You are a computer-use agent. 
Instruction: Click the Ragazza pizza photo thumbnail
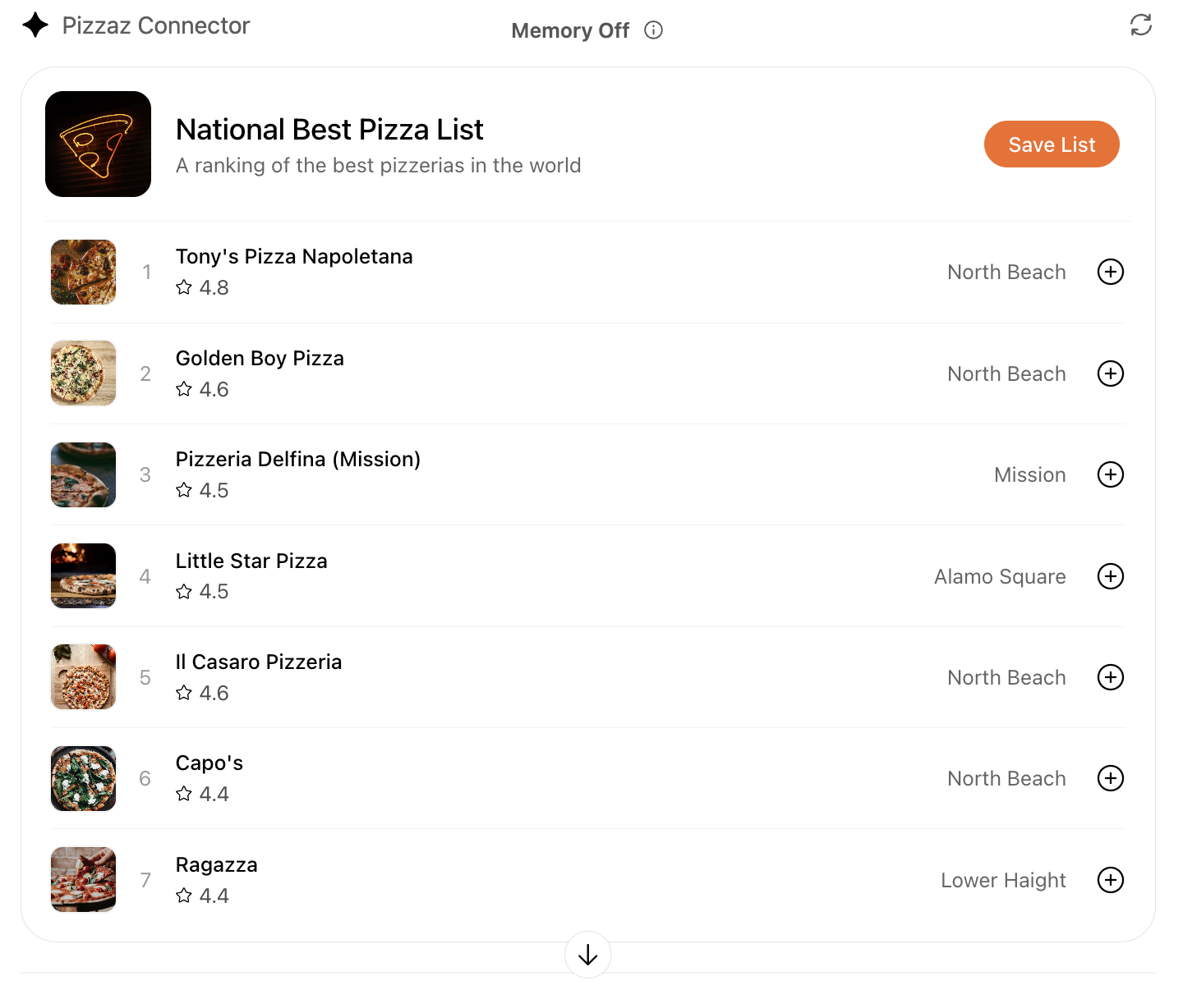tap(83, 879)
